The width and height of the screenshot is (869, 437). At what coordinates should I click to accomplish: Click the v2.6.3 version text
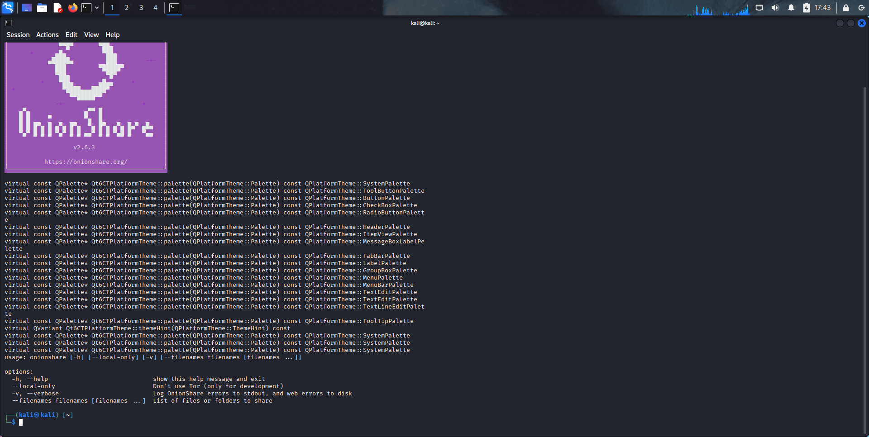[x=84, y=147]
